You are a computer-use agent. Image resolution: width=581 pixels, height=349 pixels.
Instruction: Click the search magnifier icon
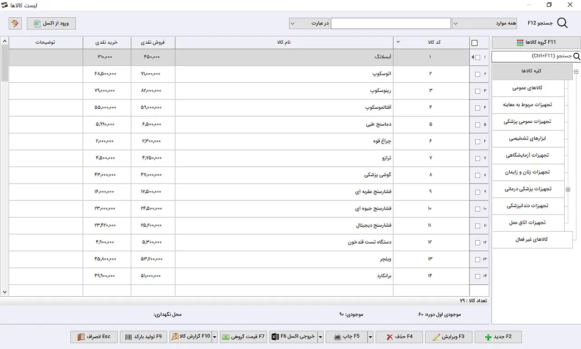coord(562,23)
